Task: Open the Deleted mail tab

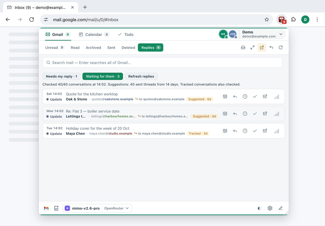Action: tap(128, 47)
